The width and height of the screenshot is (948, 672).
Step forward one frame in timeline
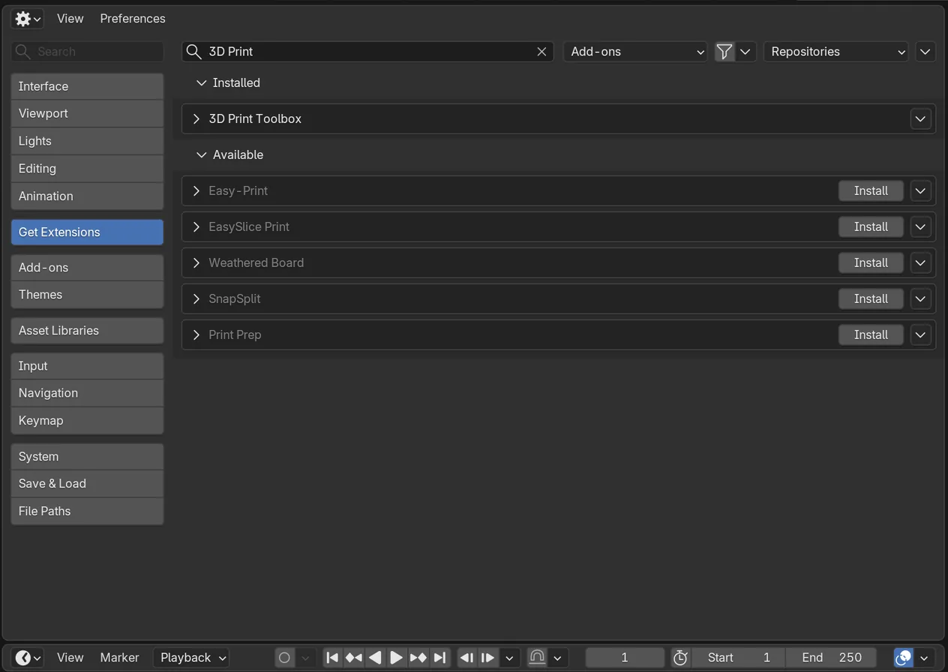pos(487,658)
